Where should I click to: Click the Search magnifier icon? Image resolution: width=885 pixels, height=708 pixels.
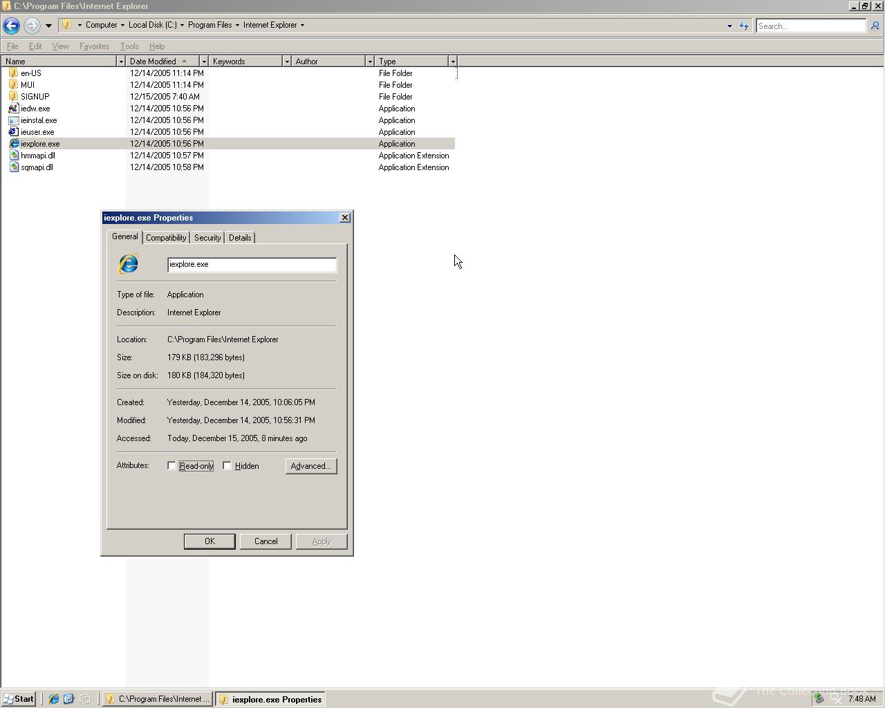(x=875, y=26)
